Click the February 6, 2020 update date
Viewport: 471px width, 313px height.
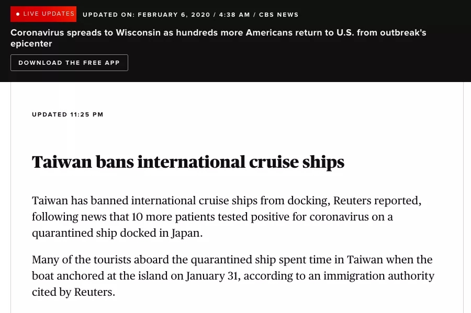pos(174,15)
